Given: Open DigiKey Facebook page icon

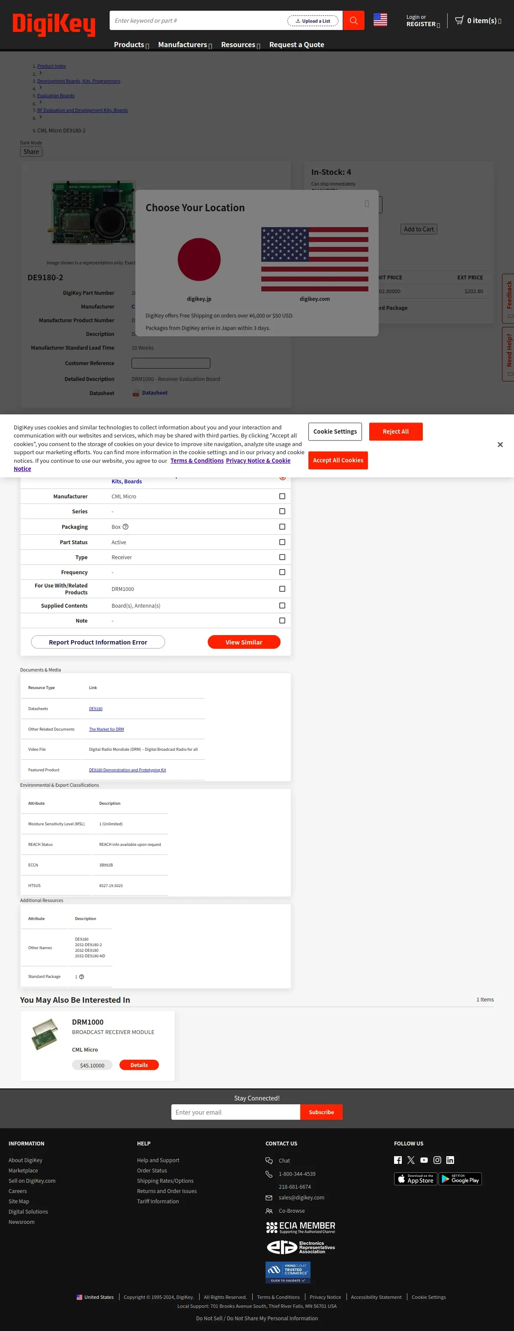Looking at the screenshot, I should pos(398,1160).
